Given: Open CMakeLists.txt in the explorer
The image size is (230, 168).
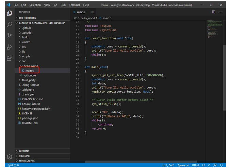Looking at the screenshot, I should [31, 104].
